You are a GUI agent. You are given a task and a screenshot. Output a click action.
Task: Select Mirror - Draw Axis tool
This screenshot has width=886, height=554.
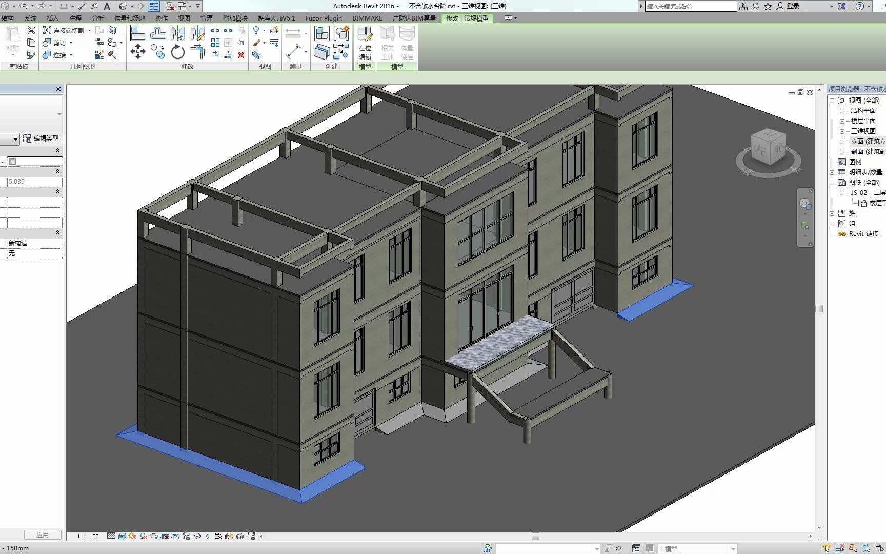click(197, 34)
